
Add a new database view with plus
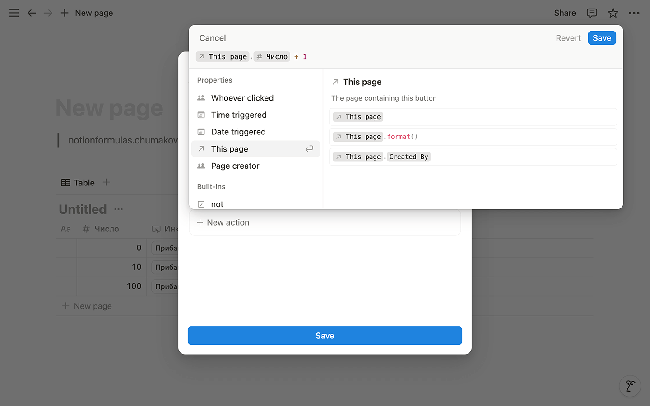point(107,182)
